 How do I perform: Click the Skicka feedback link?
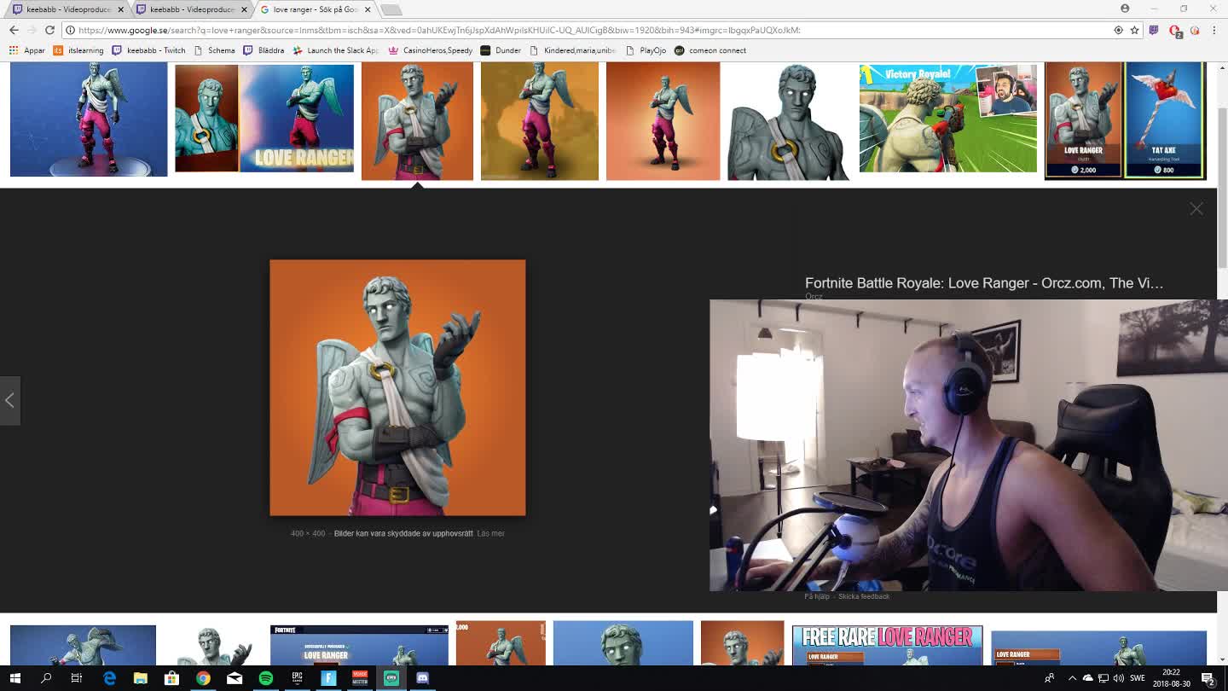pos(864,596)
